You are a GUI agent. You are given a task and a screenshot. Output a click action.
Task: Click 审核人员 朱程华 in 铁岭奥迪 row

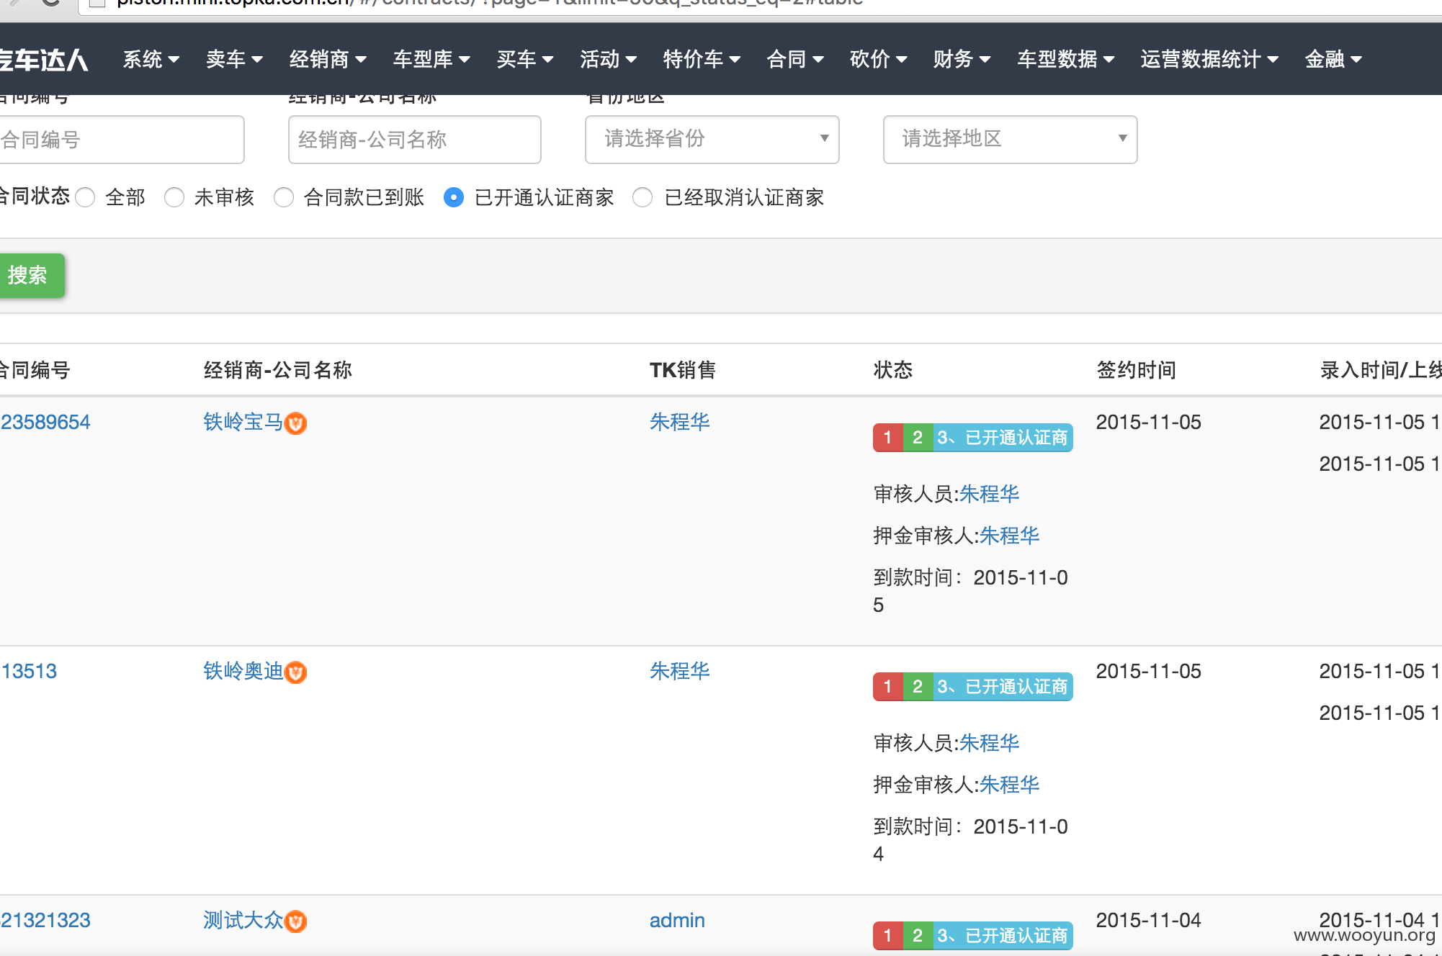click(989, 743)
